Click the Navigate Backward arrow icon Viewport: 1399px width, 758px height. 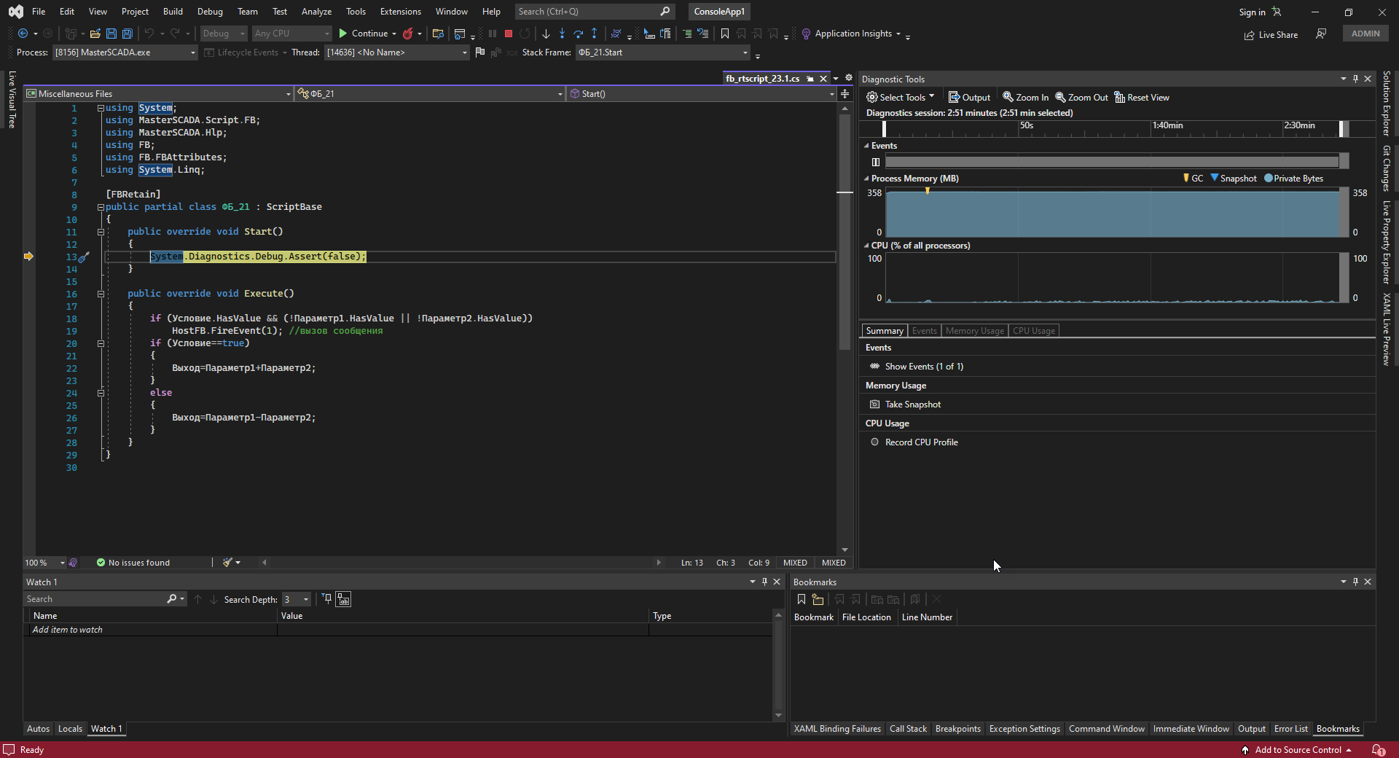pyautogui.click(x=23, y=34)
